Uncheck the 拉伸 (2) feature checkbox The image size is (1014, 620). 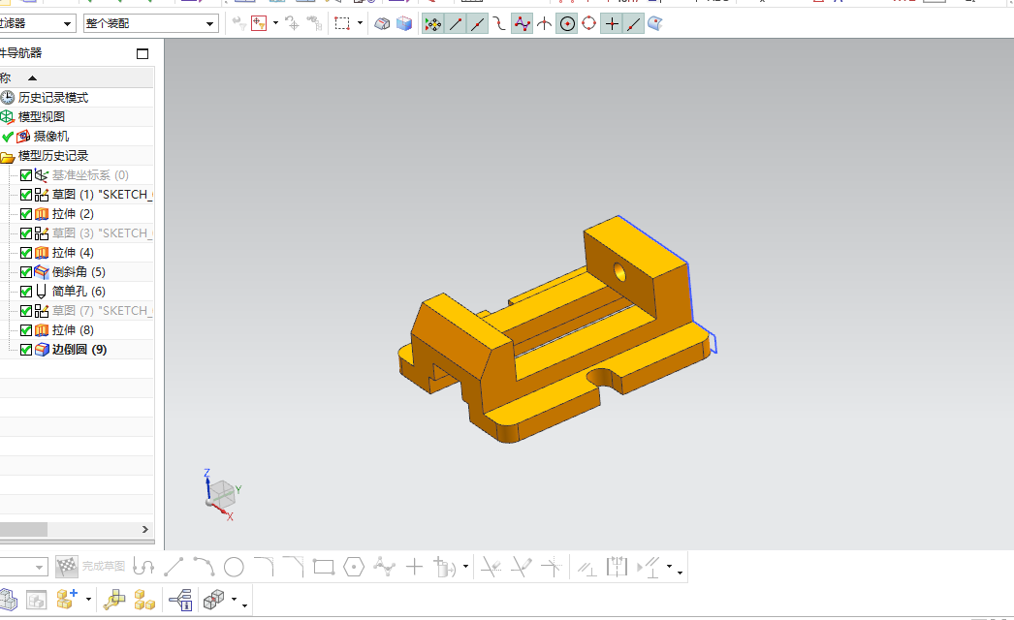click(x=26, y=214)
